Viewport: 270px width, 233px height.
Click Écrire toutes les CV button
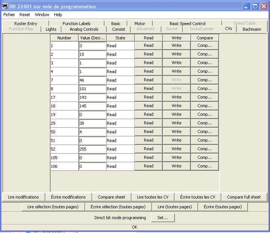[197, 197]
